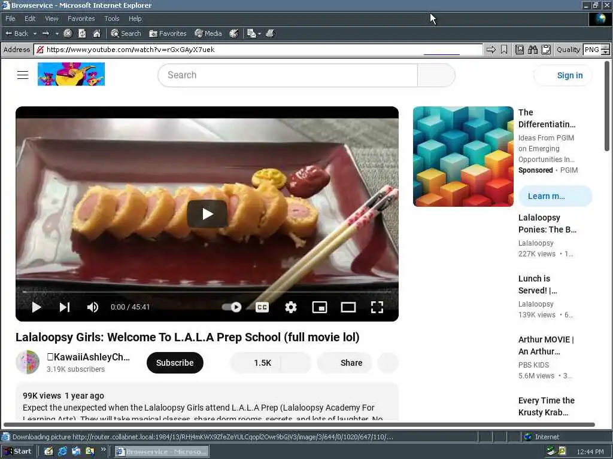Switch to theater mode
Viewport: 613px width, 459px height.
pos(348,307)
